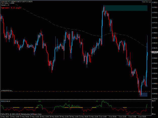This screenshot has width=158, height=118.
Task: Click the 0.95440 price scale label
Action: (x=155, y=68)
